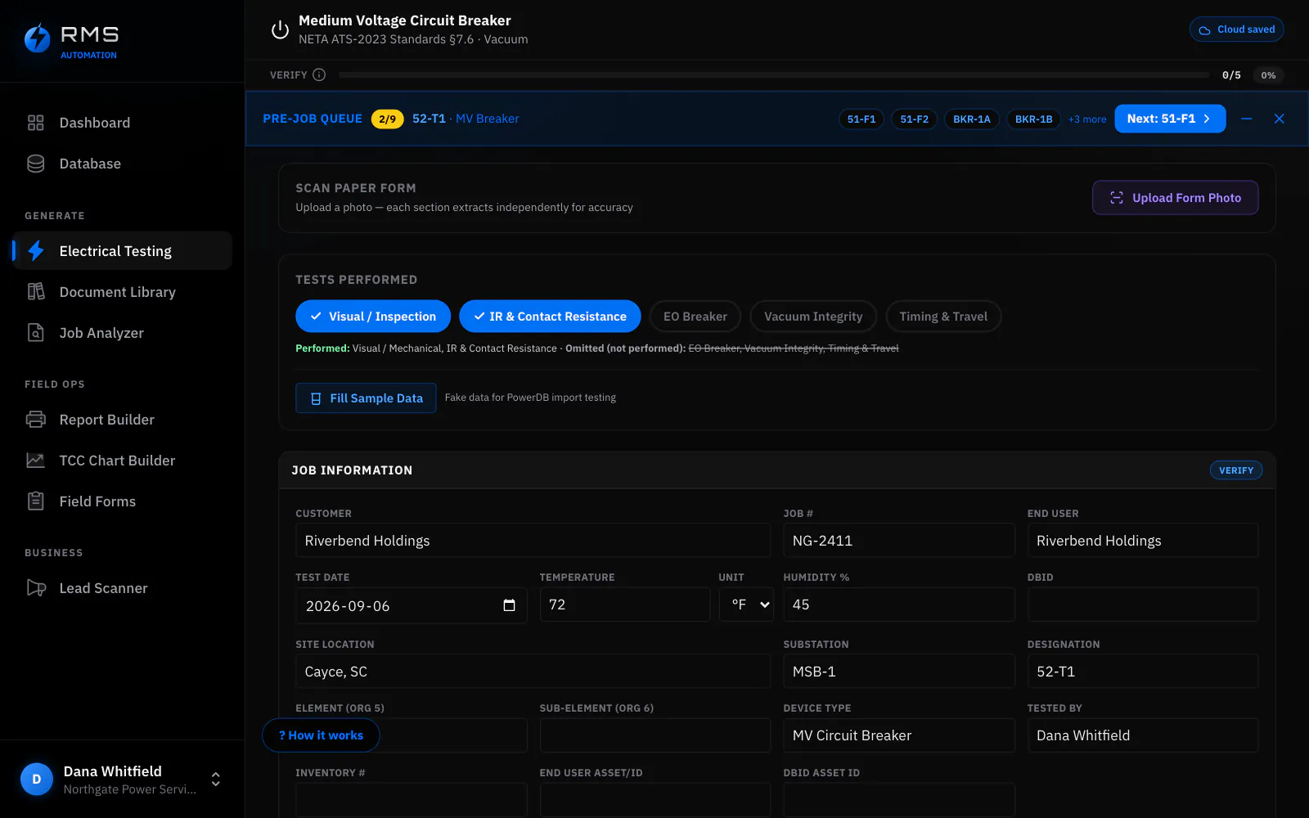The image size is (1309, 818).
Task: Jump to queued breaker BKR-1B
Action: tap(1033, 119)
